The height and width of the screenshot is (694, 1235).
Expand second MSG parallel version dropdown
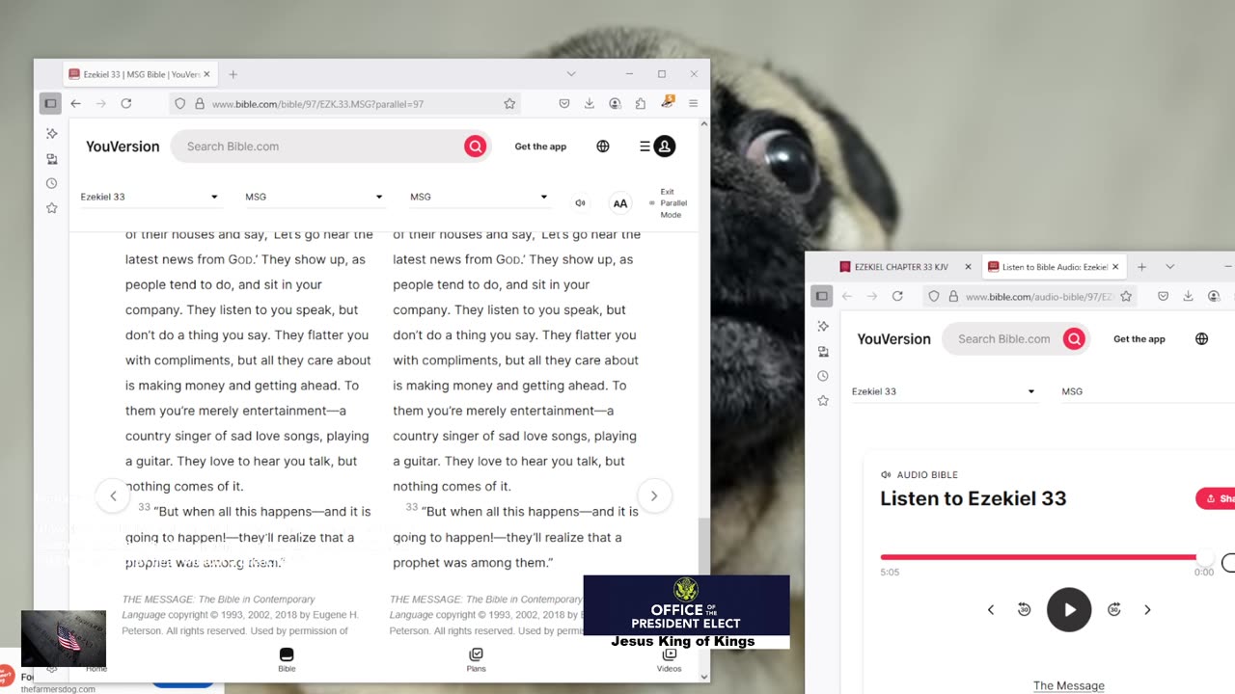[479, 197]
